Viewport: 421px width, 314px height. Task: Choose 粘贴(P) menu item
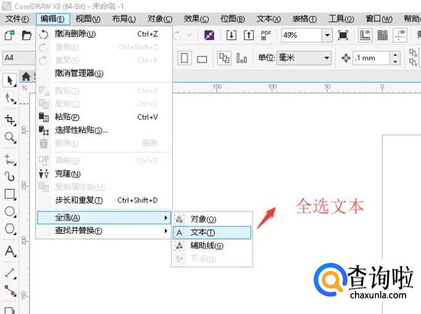pyautogui.click(x=104, y=117)
